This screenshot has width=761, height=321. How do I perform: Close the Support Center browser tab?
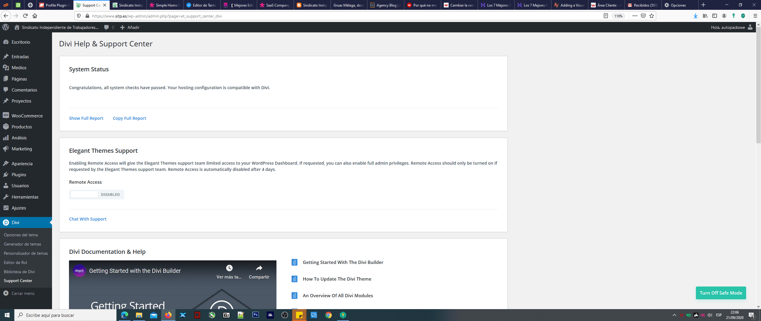coord(105,5)
